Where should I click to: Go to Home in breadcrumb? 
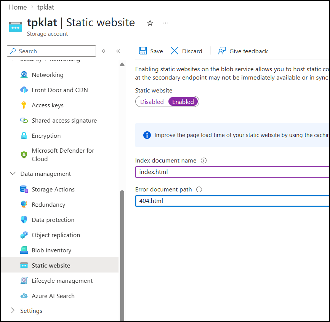tap(18, 7)
